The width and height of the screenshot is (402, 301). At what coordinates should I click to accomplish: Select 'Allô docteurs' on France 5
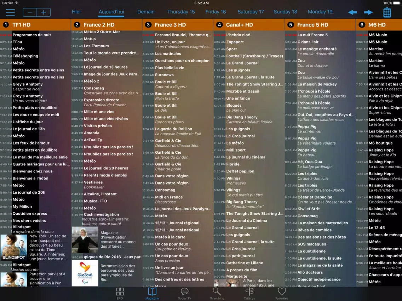coord(310,272)
